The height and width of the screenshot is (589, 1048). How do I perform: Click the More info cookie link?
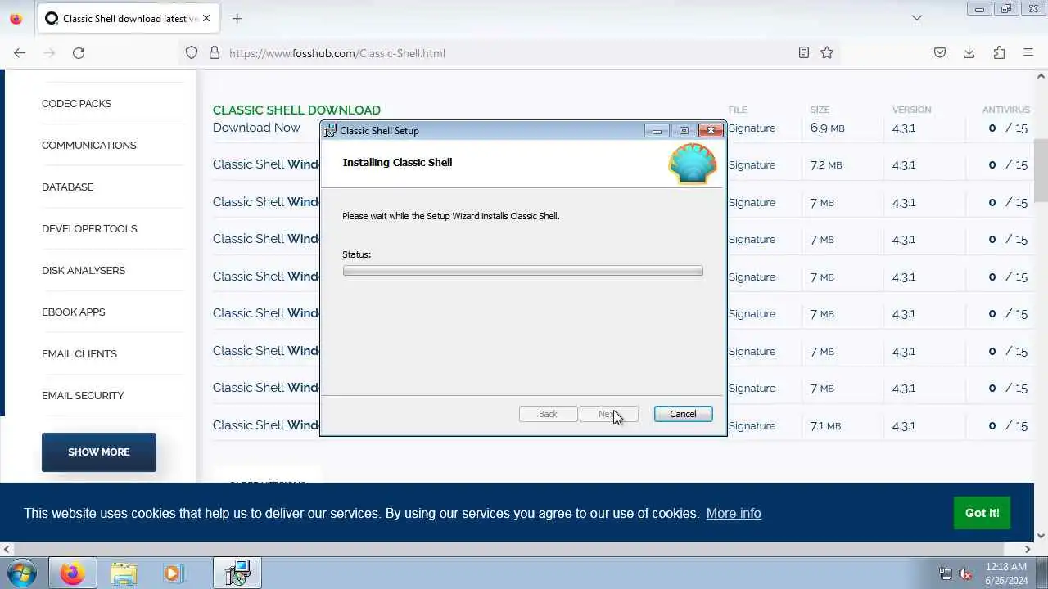click(734, 514)
